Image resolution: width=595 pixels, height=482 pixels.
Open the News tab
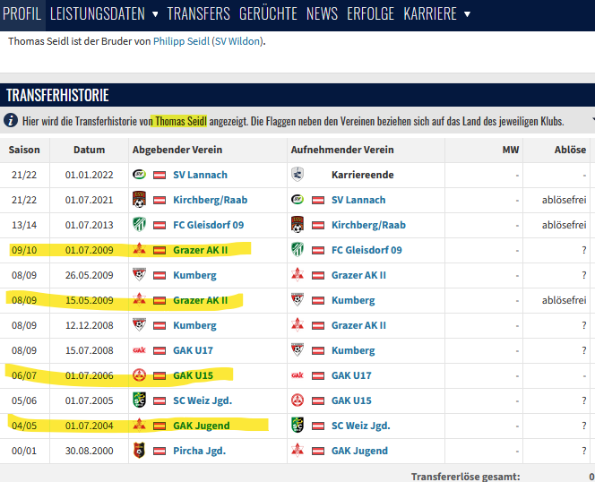322,14
